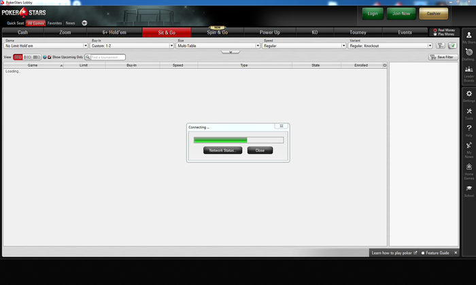Screen dimensions: 476x285
Task: Apply filters with the green checkmark button
Action: [x=452, y=46]
